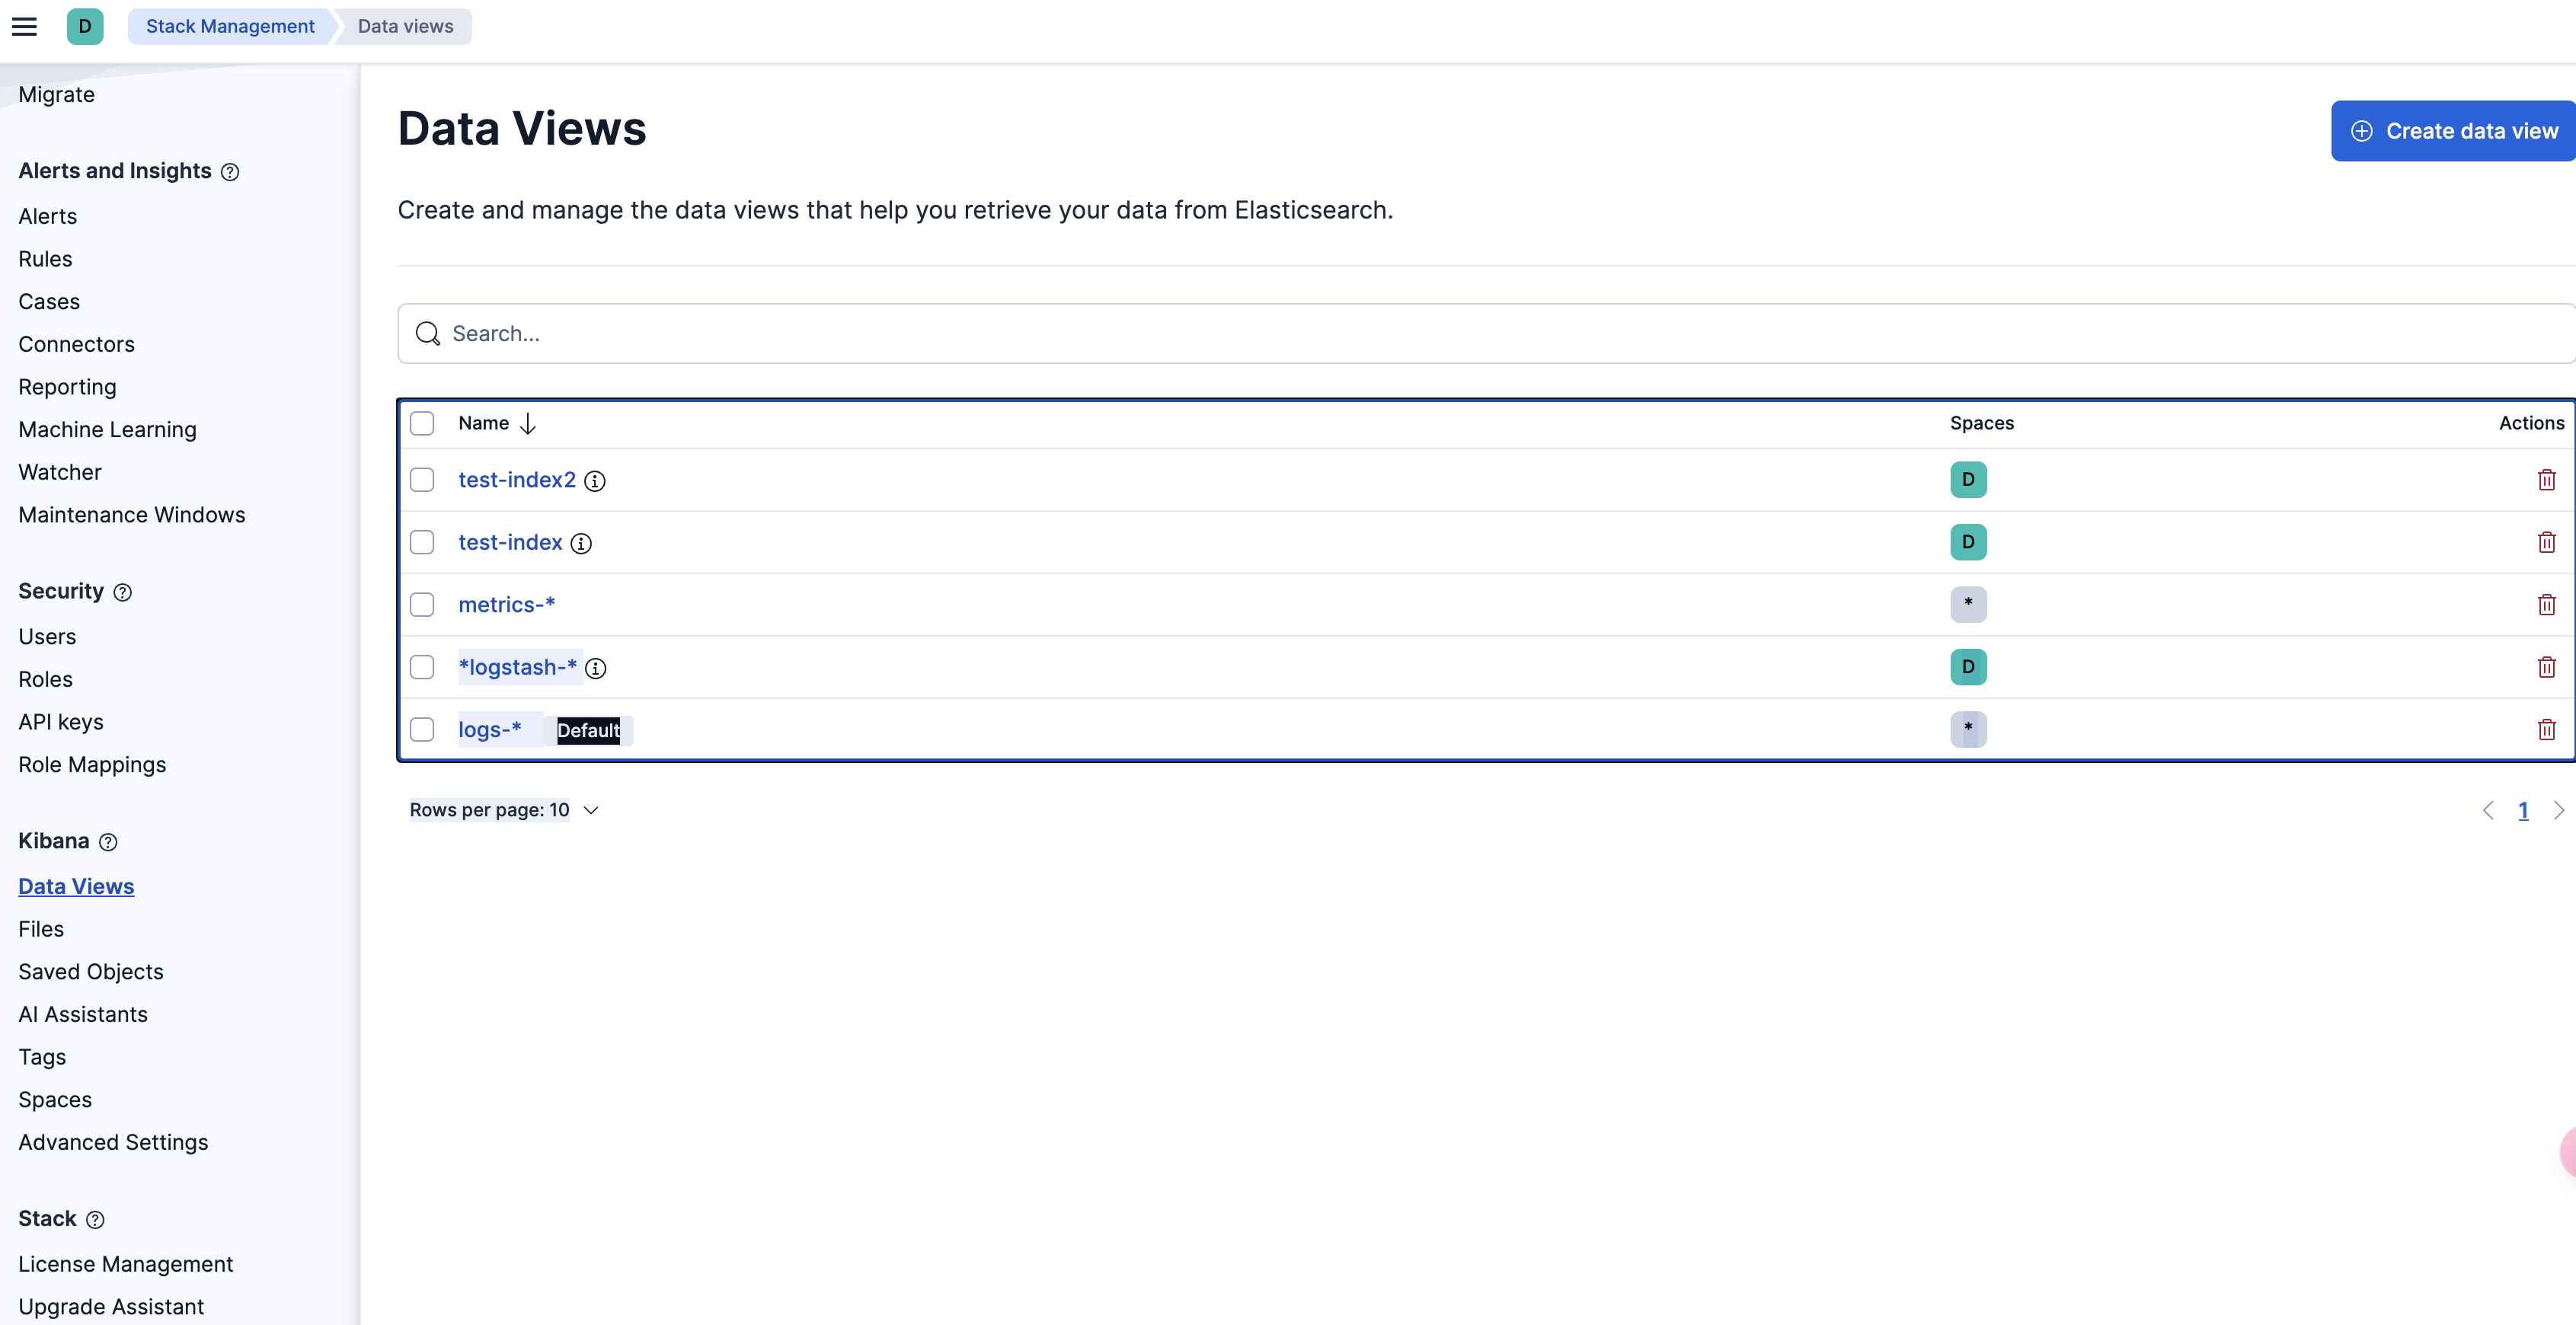Open Watcher in the sidebar
The image size is (2576, 1325).
coord(60,473)
